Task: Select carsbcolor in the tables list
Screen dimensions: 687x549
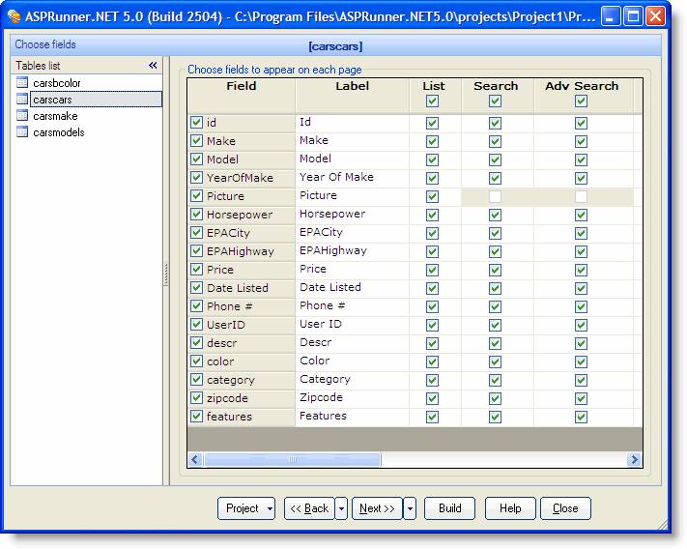Action: 56,83
